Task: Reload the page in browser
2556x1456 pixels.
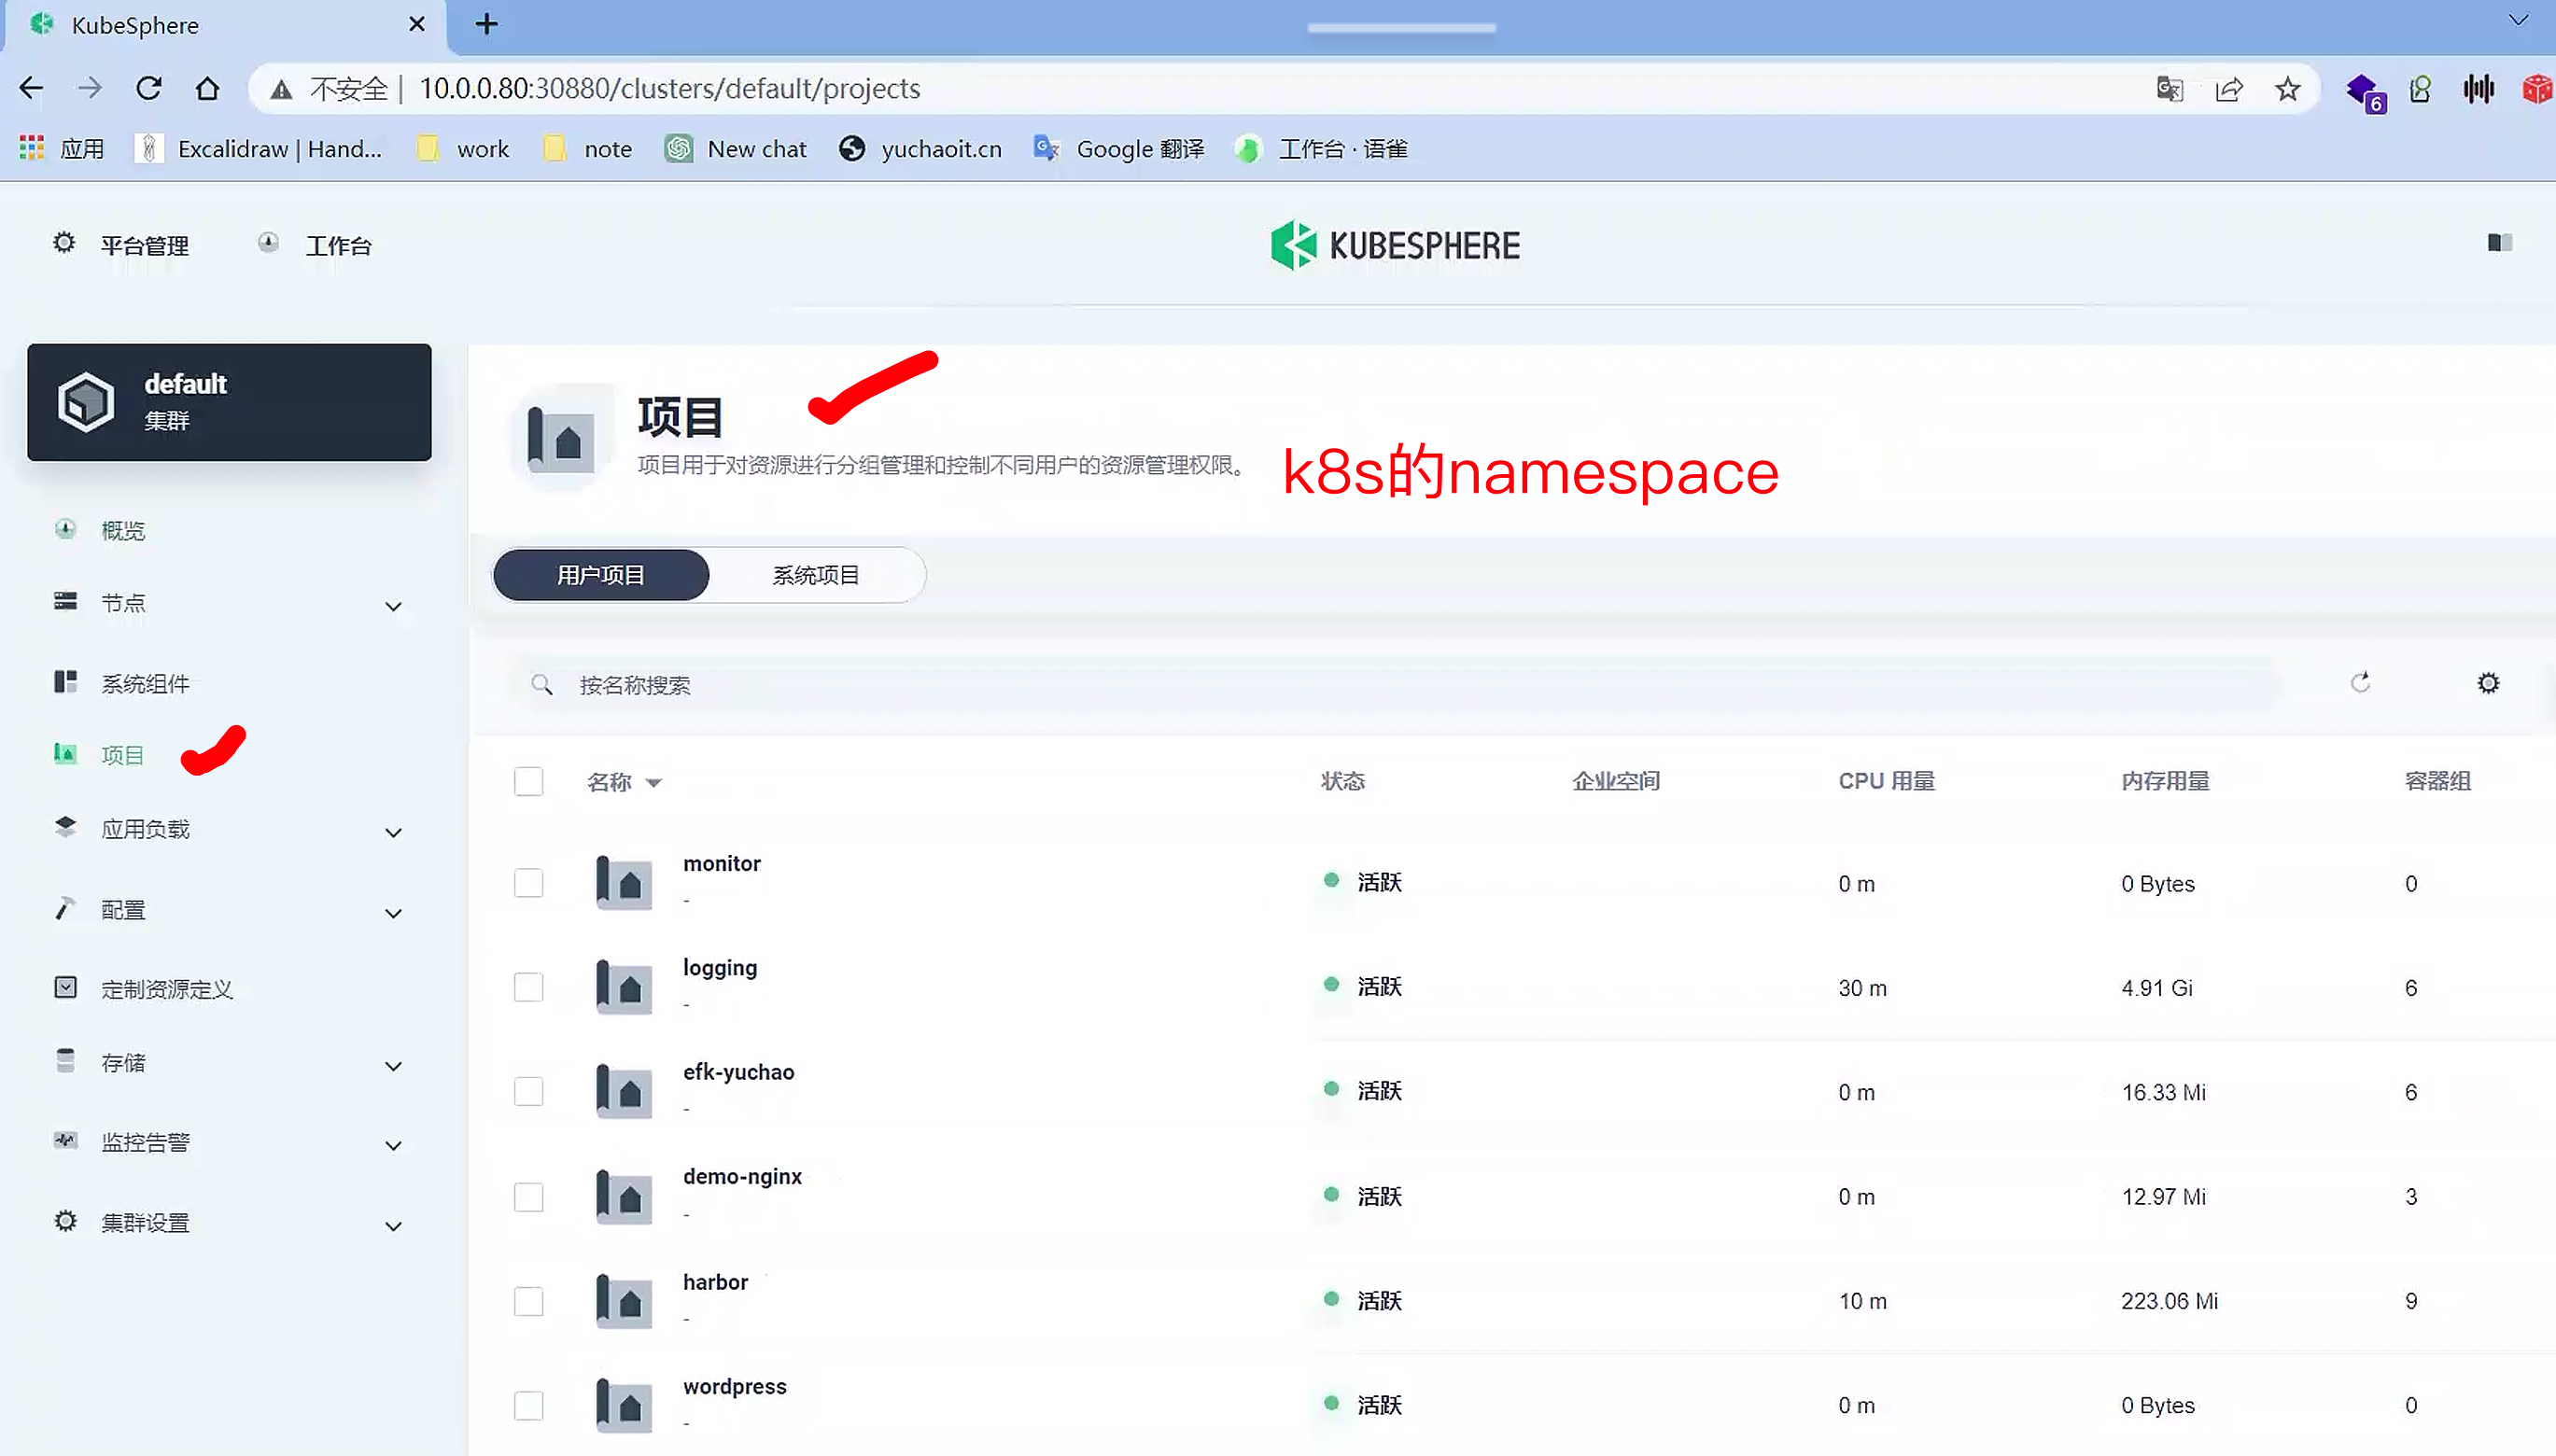Action: click(149, 89)
